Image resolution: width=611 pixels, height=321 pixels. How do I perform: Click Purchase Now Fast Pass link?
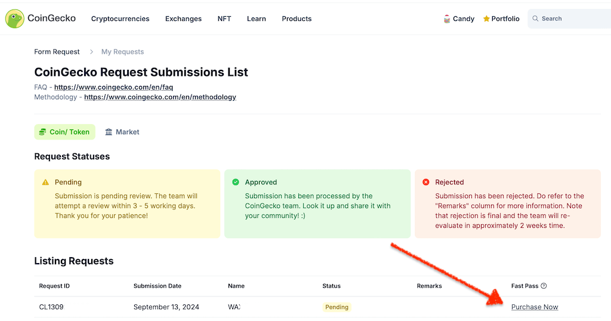tap(535, 307)
